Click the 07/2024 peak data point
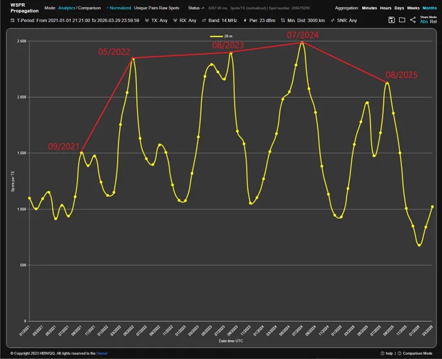Image resolution: width=442 pixels, height=359 pixels. [x=302, y=42]
